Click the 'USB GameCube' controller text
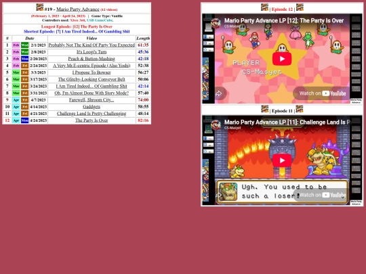 100,20
